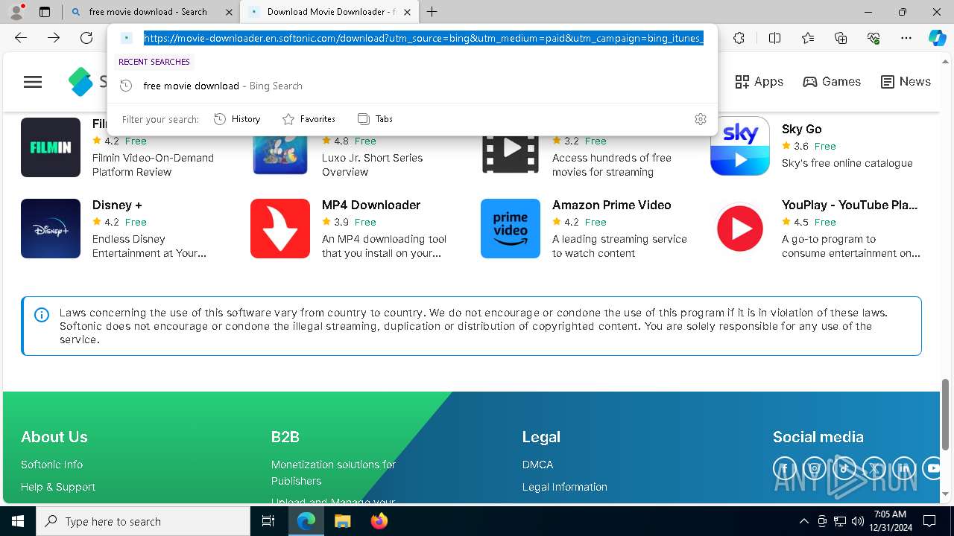Open Task View on the taskbar

[x=268, y=521]
